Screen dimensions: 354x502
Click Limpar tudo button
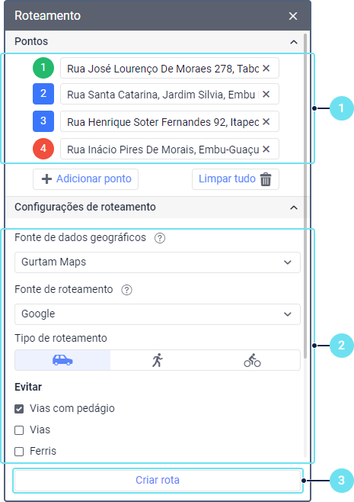point(235,179)
